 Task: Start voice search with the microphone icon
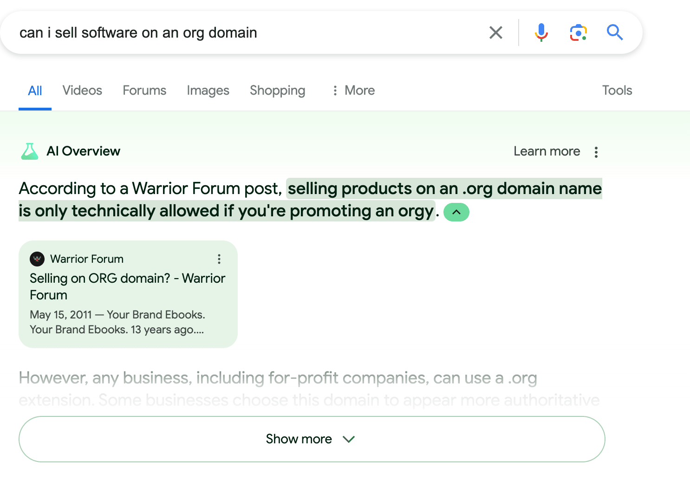(x=541, y=32)
